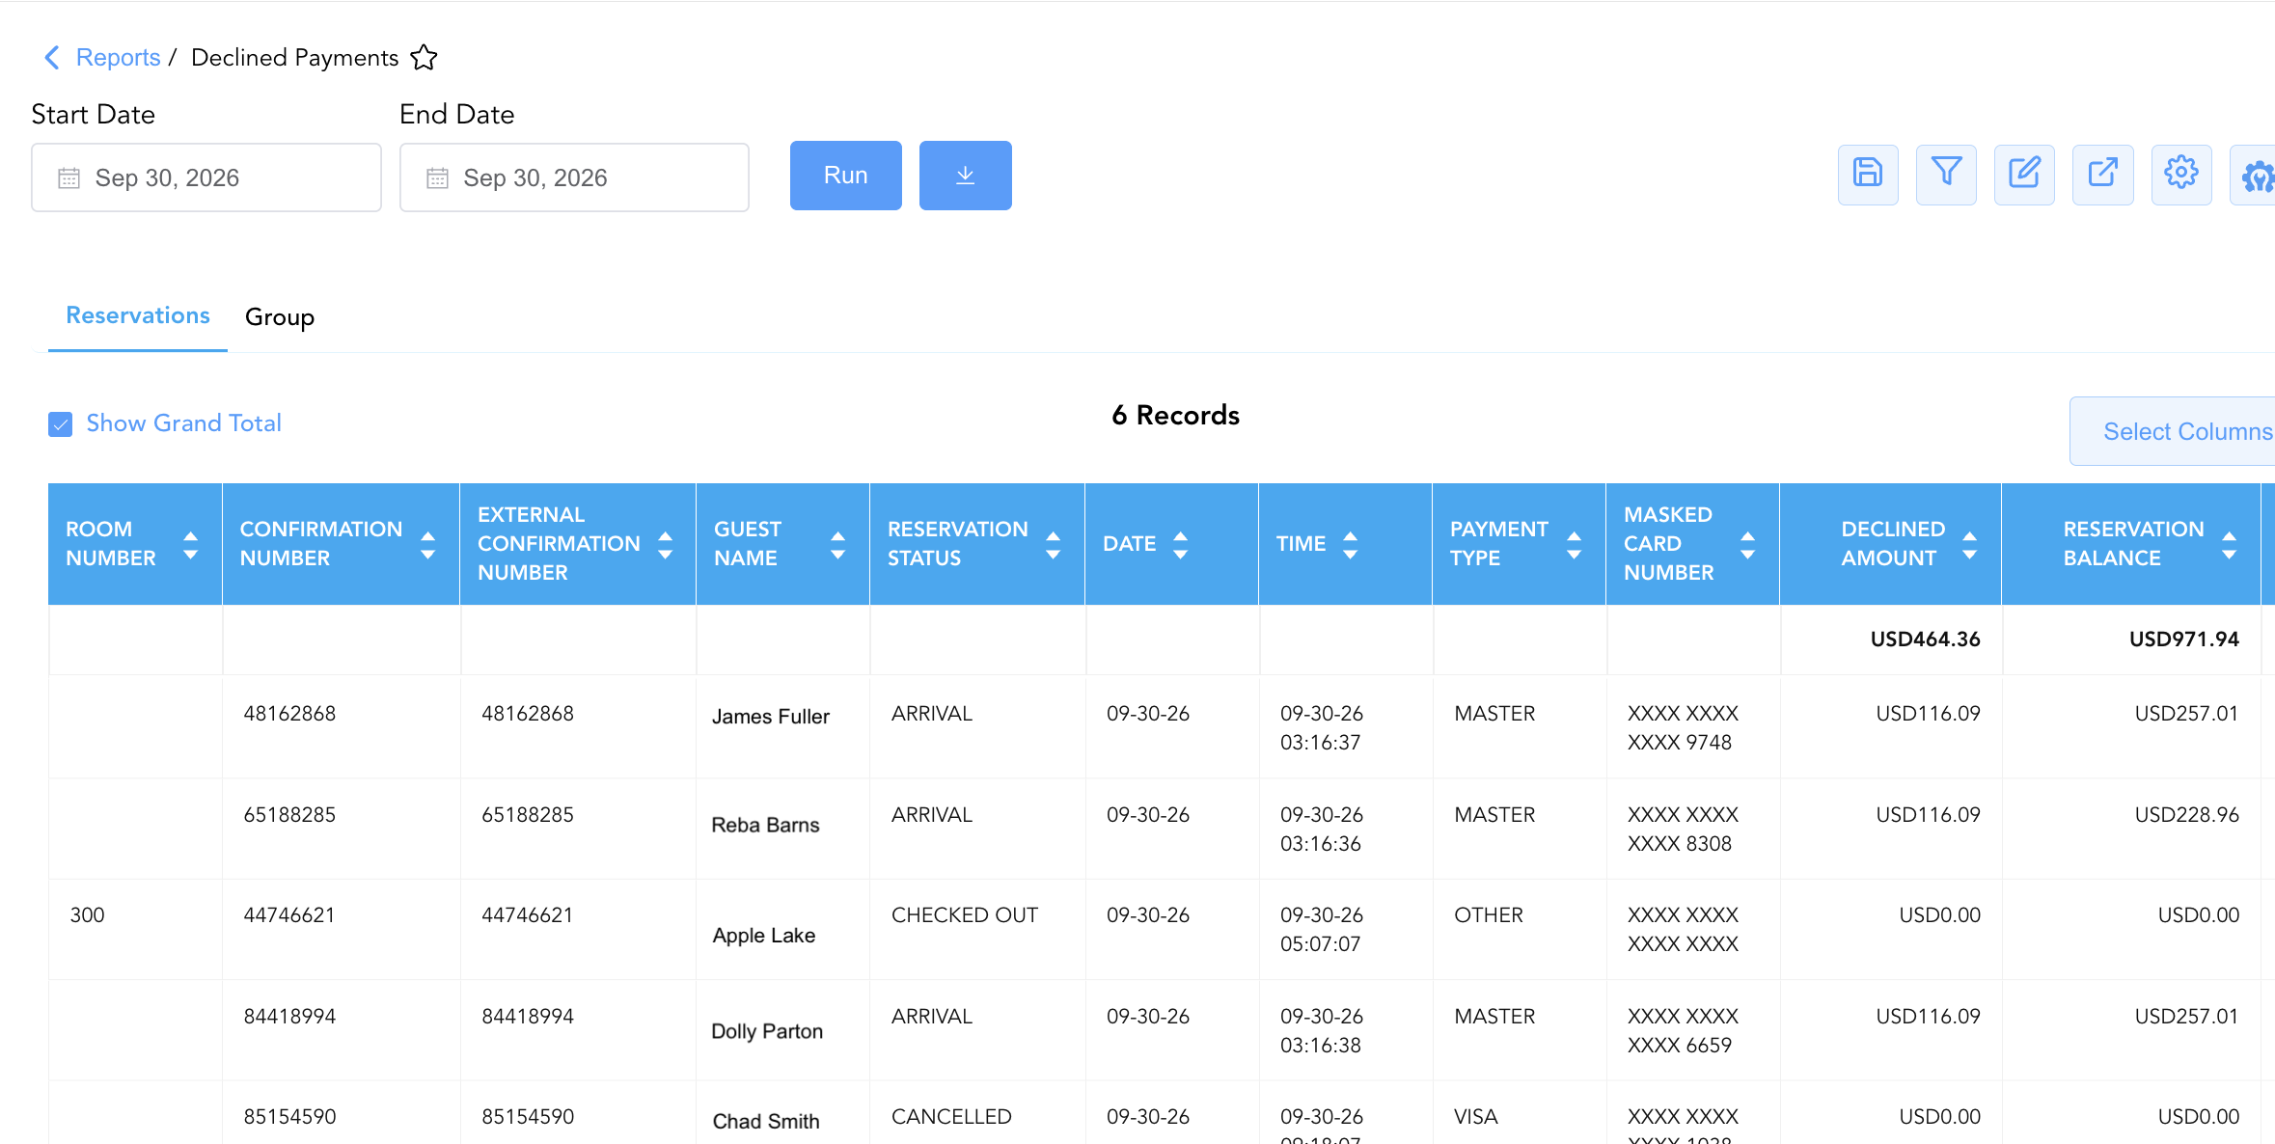Sort by the Date column arrows
This screenshot has height=1144, width=2275.
1180,545
